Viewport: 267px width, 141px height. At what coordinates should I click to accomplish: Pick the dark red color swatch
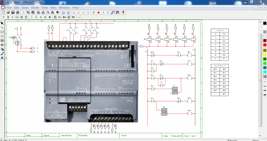click(x=265, y=41)
